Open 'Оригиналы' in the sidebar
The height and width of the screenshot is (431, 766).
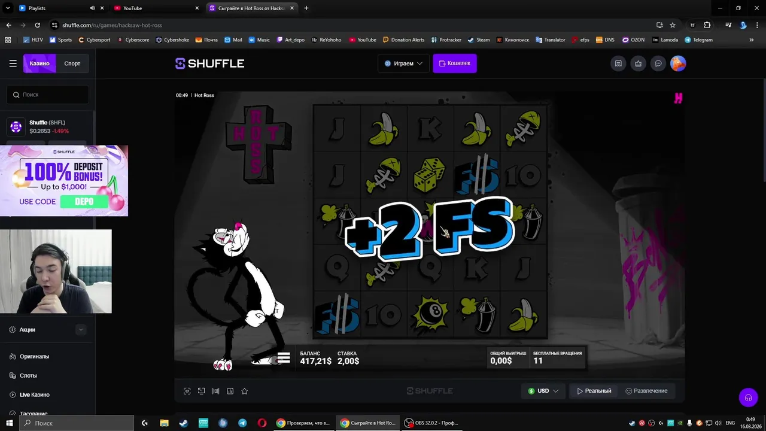[34, 357]
